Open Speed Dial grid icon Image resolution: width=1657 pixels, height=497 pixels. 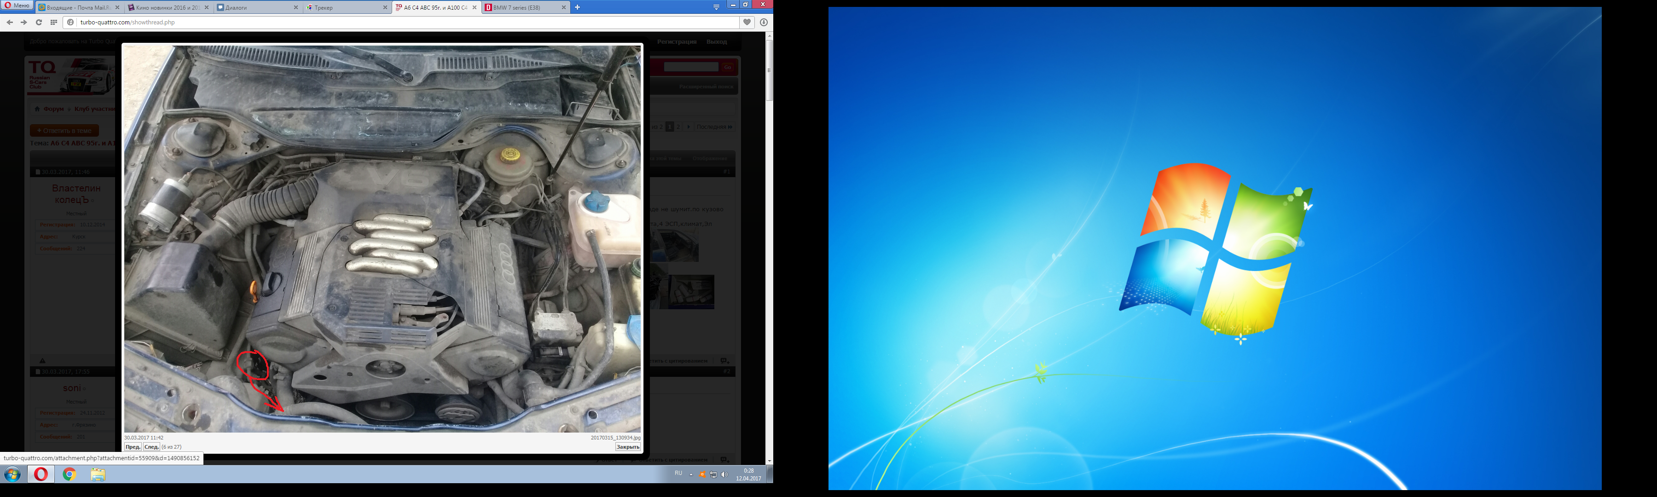53,23
